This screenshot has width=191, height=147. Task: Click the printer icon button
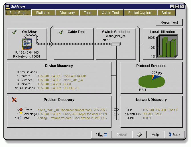tap(139, 134)
